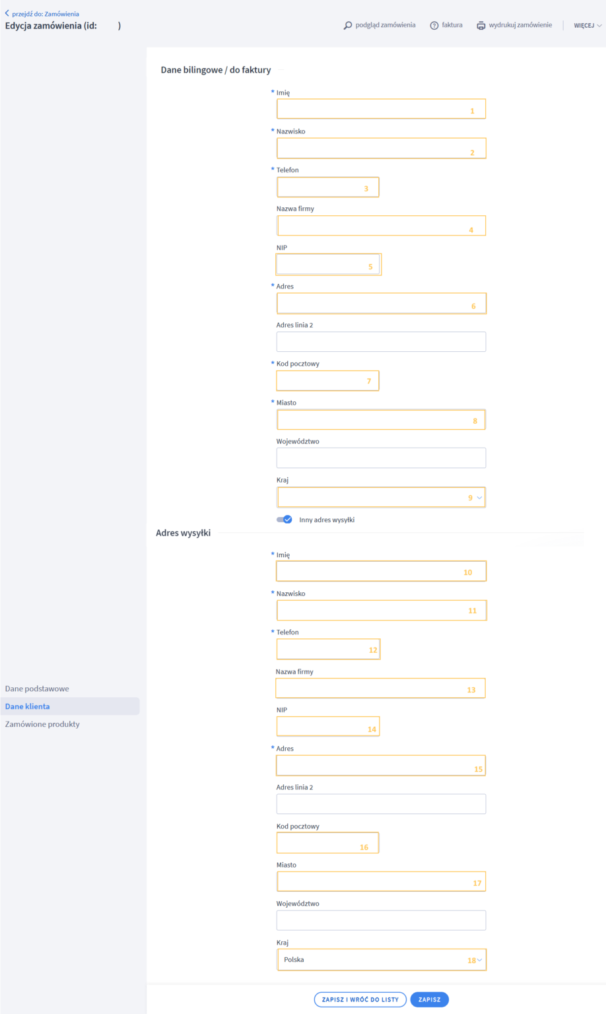606x1014 pixels.
Task: Go to Dane podstawowe section
Action: click(x=37, y=689)
